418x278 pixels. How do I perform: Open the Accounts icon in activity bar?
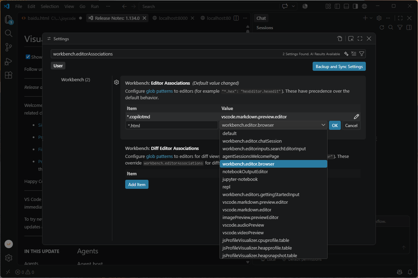point(8,244)
